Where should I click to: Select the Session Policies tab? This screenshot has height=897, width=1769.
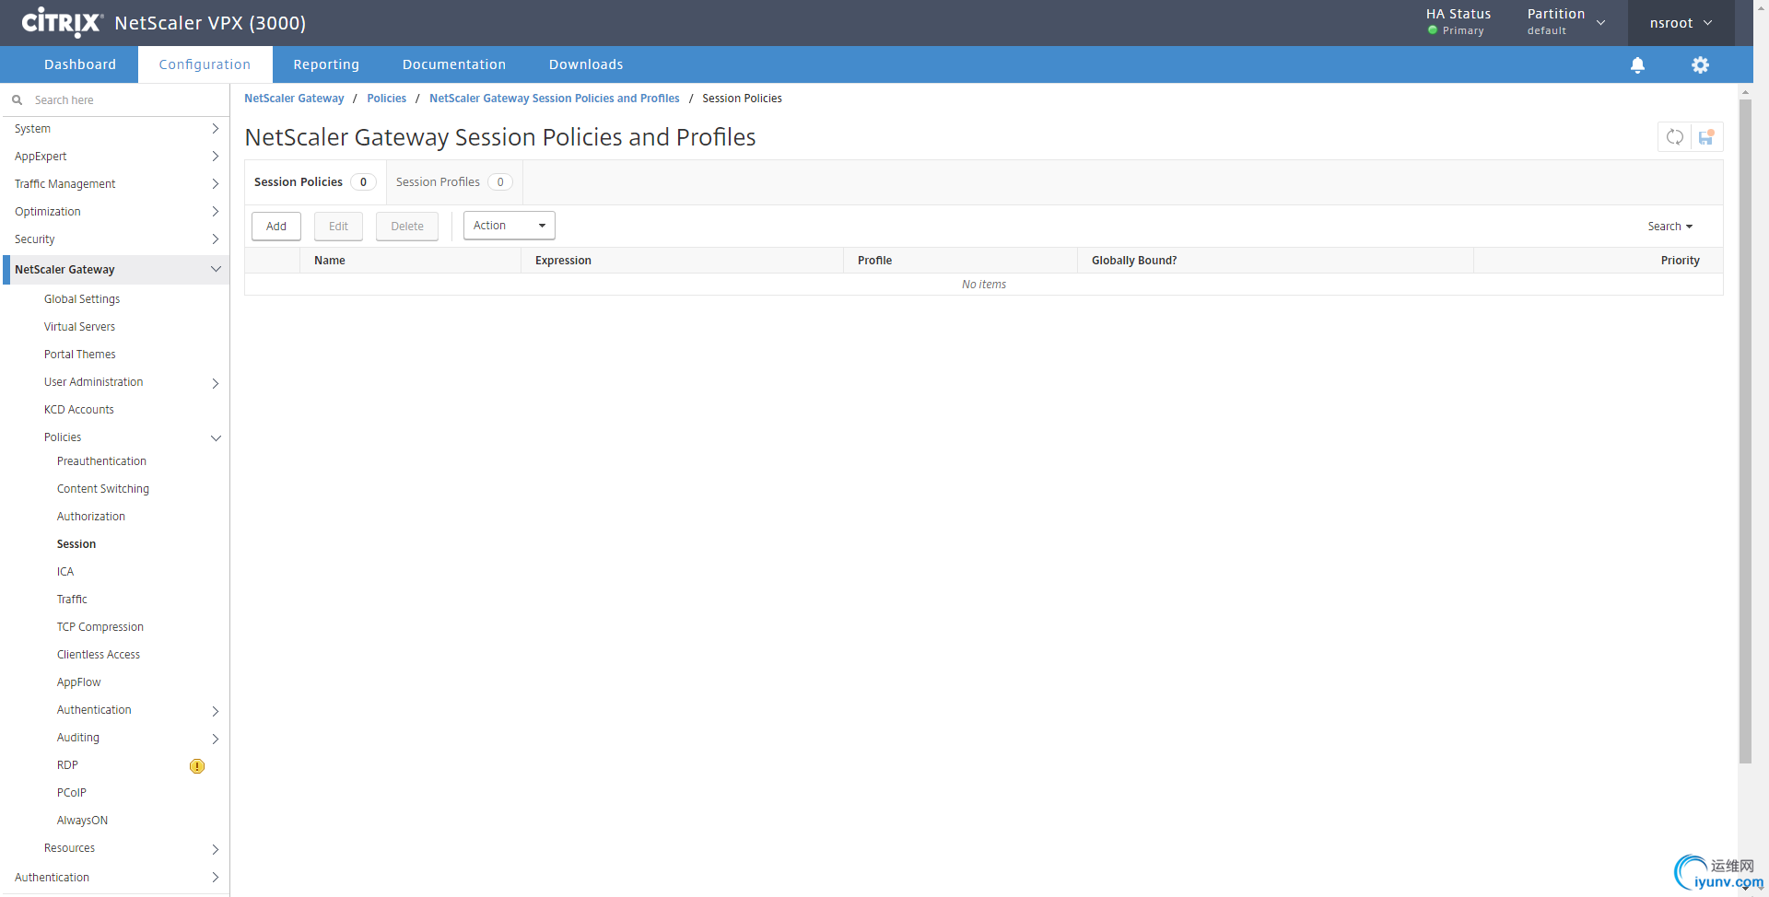(x=315, y=182)
